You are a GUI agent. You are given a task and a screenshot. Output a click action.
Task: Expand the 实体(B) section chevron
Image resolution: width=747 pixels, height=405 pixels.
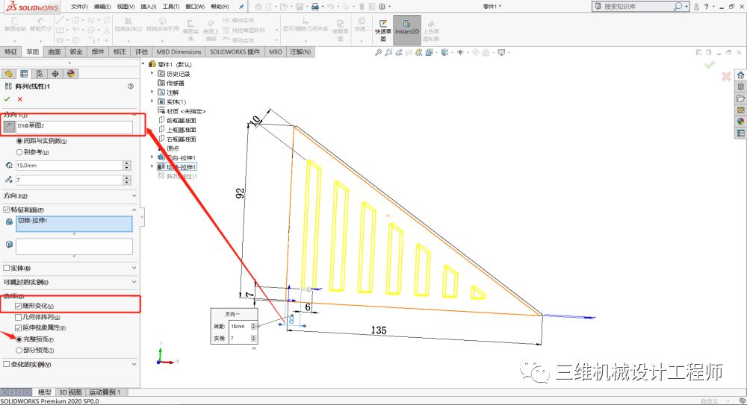point(134,268)
